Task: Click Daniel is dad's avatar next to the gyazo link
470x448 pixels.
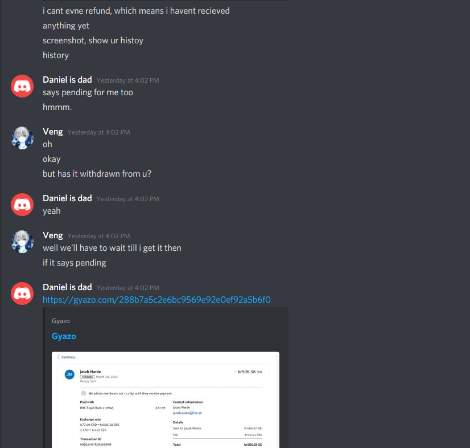Action: pyautogui.click(x=22, y=294)
